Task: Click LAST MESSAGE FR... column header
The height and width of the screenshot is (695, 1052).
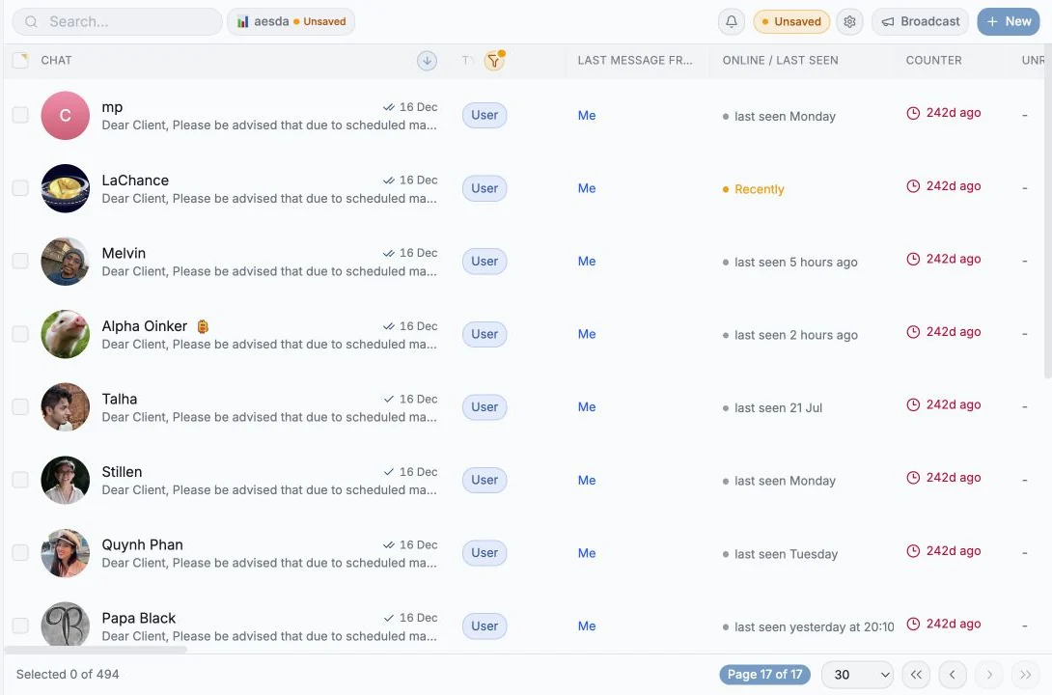Action: click(635, 61)
